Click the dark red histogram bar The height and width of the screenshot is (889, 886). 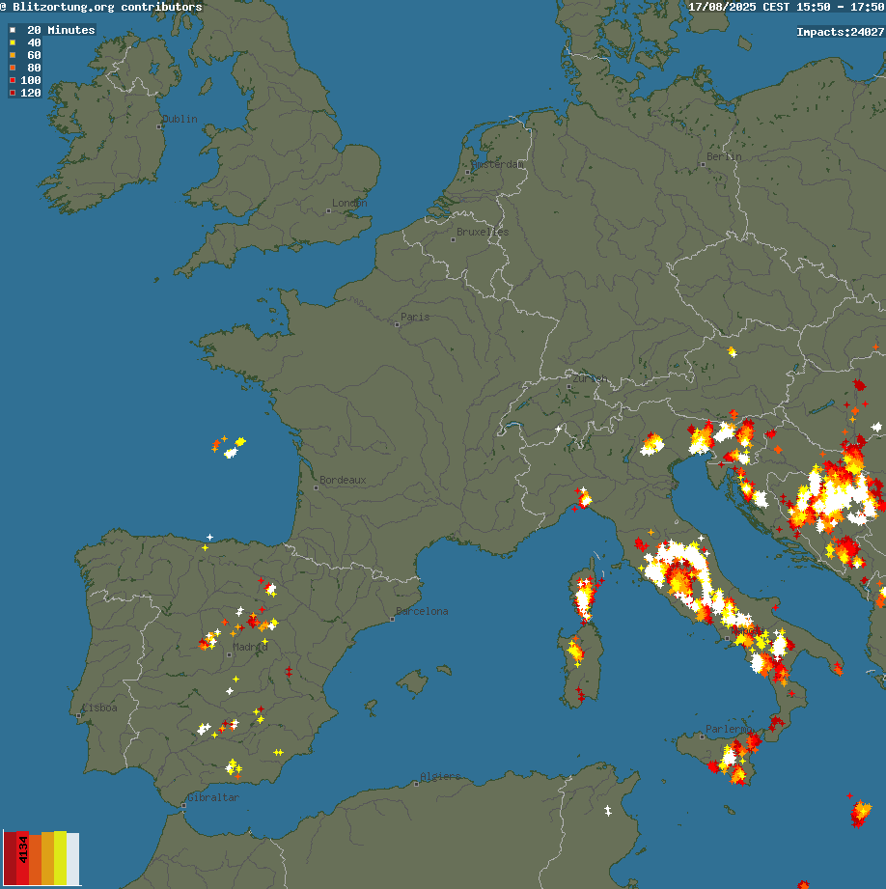point(11,857)
